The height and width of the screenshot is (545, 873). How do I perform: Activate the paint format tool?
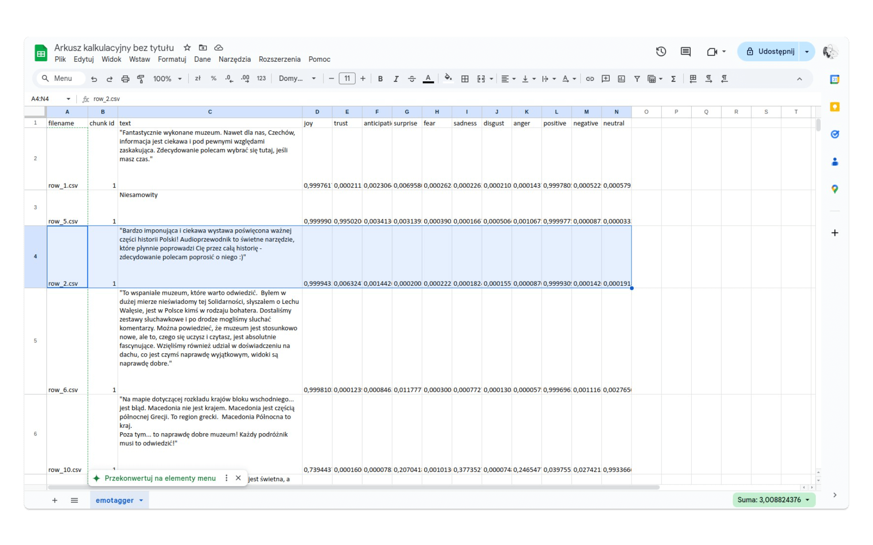point(141,79)
